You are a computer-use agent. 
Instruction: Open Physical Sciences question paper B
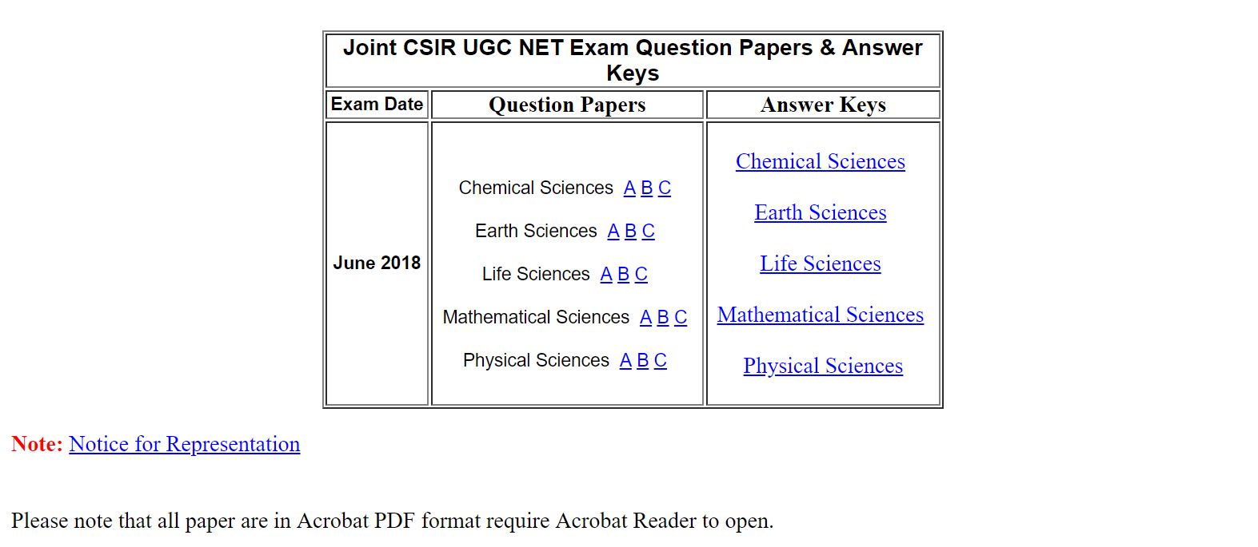643,361
